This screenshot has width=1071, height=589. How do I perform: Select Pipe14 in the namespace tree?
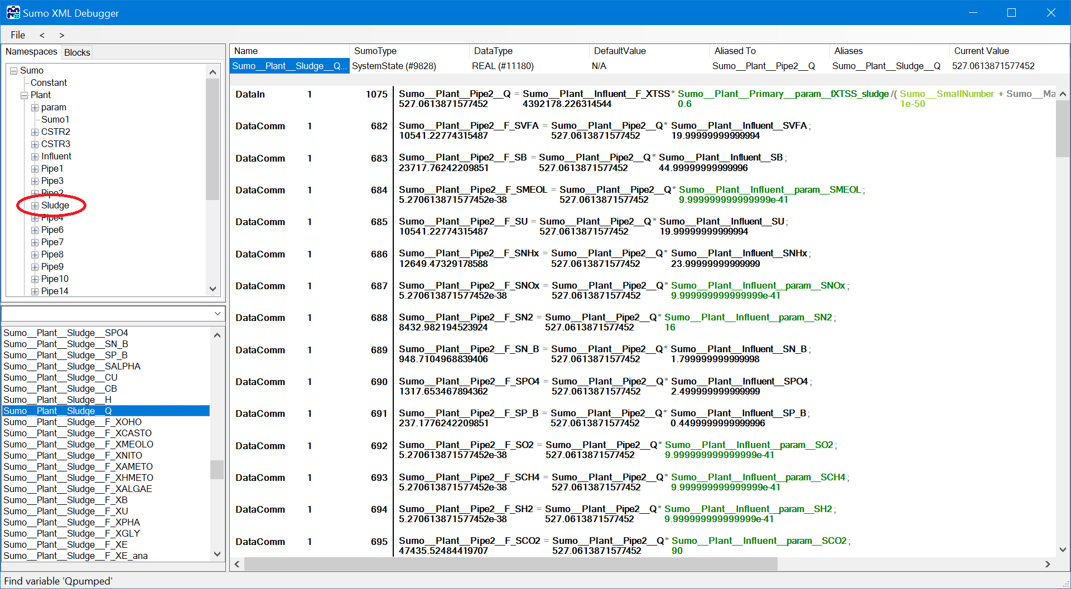pyautogui.click(x=55, y=291)
